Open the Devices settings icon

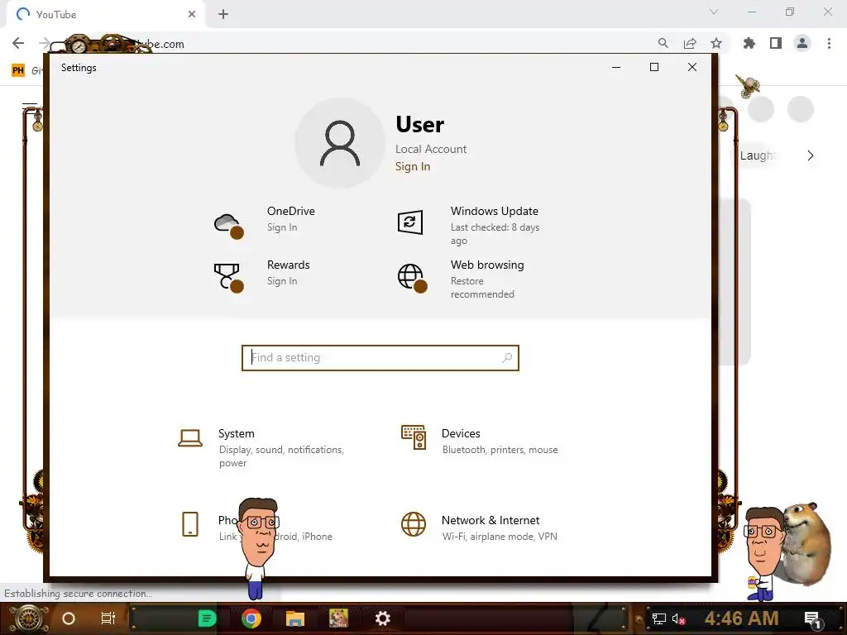click(414, 437)
